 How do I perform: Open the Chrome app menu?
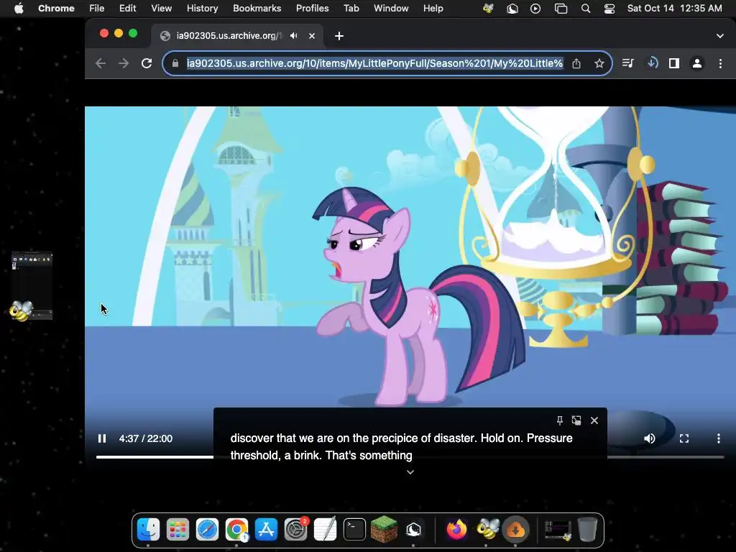pyautogui.click(x=56, y=9)
